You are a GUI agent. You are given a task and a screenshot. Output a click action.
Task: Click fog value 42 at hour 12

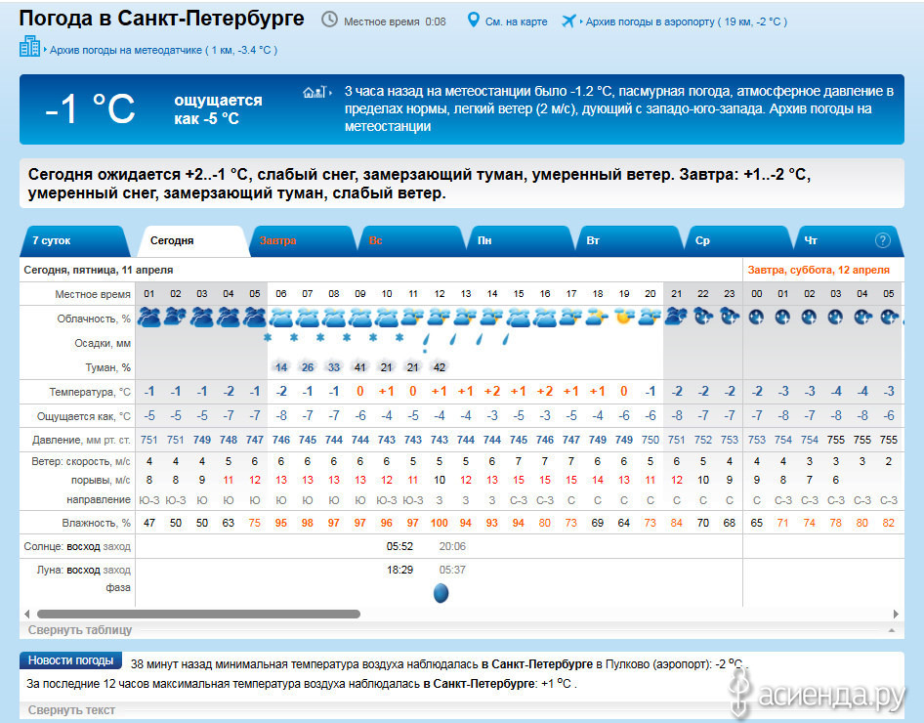[439, 367]
